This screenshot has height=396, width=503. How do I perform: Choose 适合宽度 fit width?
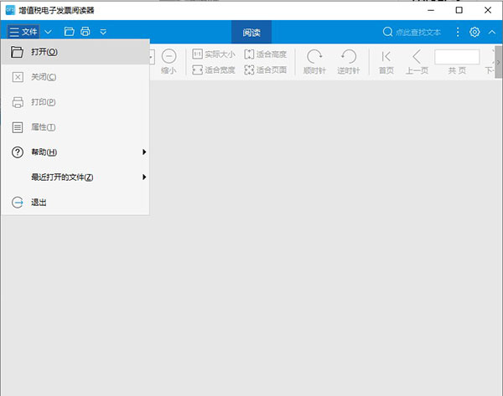click(x=214, y=70)
